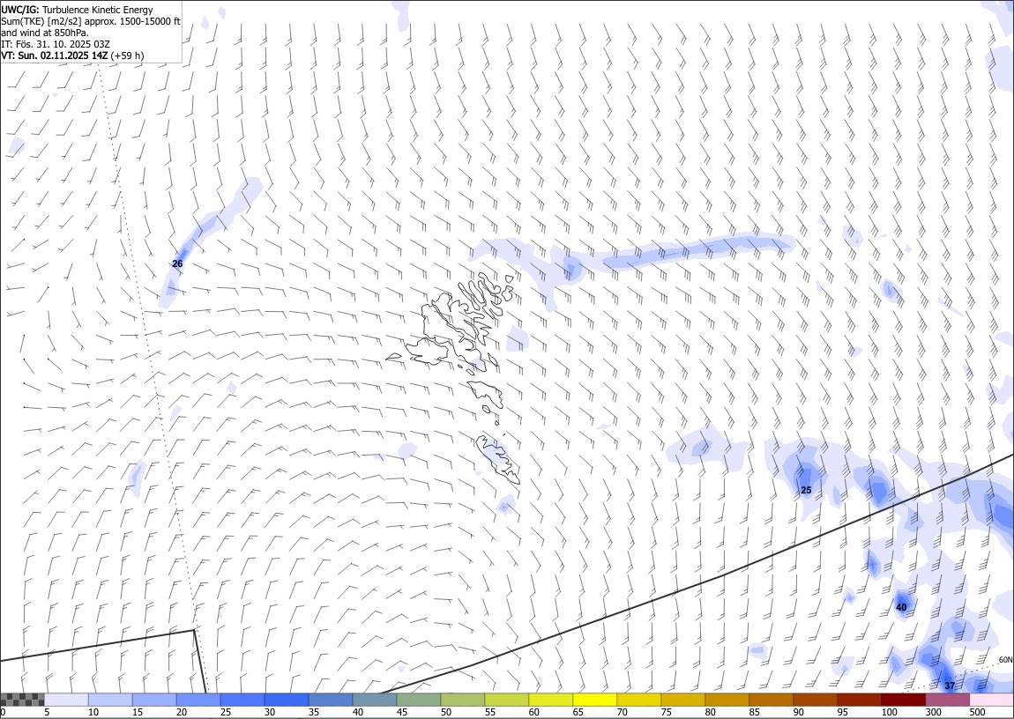Pick the golden 70–75 legend swatch
The image size is (1014, 719).
(639, 700)
